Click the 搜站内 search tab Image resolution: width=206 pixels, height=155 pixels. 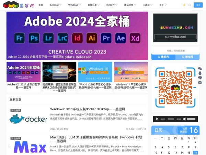[163, 57]
